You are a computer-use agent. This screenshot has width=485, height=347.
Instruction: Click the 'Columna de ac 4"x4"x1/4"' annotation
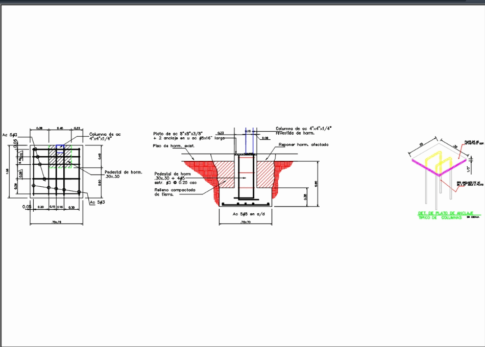click(104, 136)
